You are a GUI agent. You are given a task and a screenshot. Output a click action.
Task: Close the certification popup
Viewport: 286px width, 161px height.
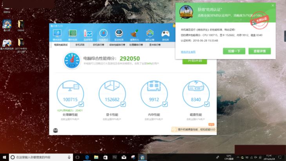273,5
